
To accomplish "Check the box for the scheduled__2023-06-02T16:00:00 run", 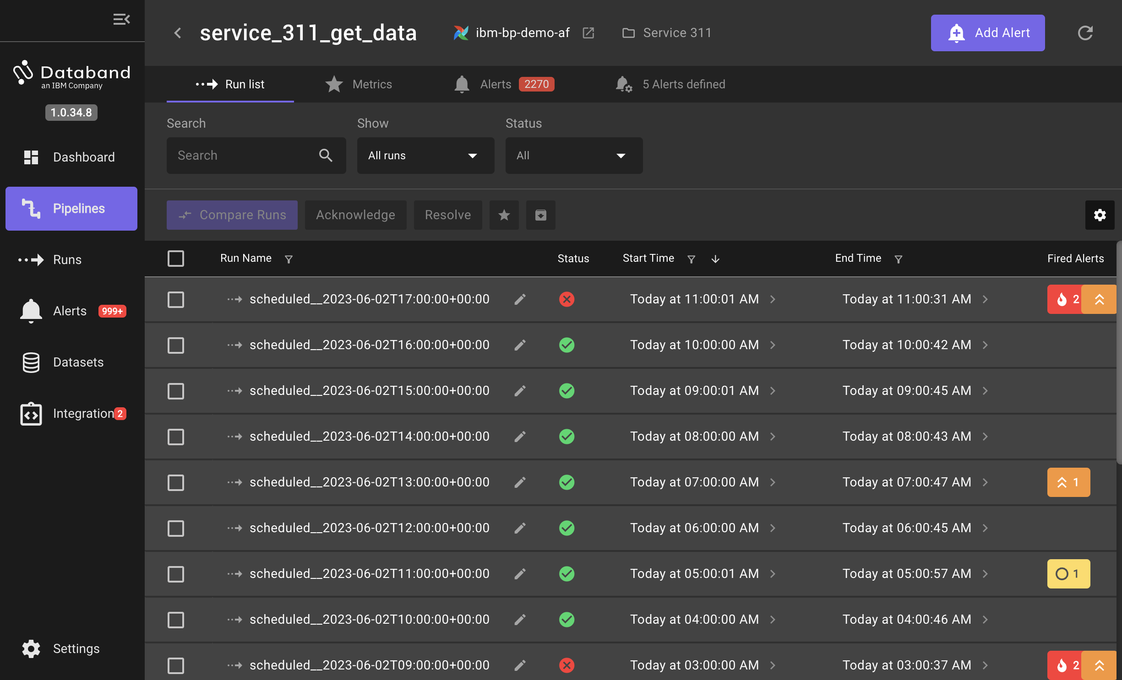I will [176, 345].
